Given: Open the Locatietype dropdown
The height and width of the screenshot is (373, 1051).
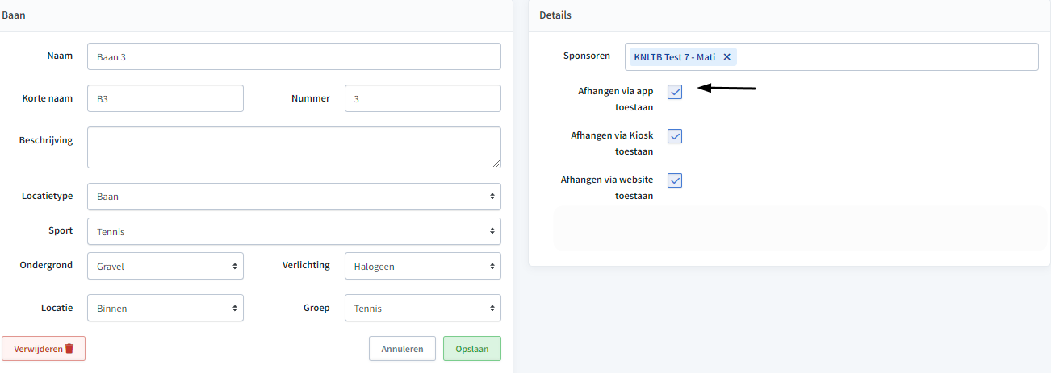Looking at the screenshot, I should pyautogui.click(x=294, y=197).
